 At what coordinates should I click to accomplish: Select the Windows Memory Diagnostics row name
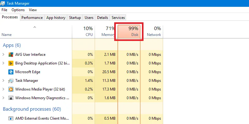pyautogui.click(x=42, y=98)
